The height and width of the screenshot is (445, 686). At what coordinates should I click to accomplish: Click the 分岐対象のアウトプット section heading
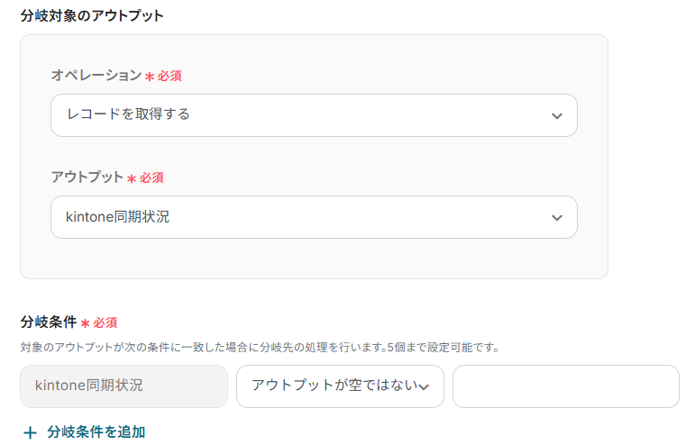point(92,15)
